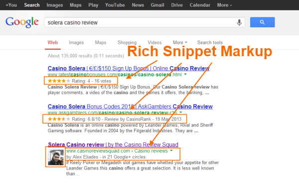
Task: Click the blue magnifier search button
Action: tap(263, 22)
